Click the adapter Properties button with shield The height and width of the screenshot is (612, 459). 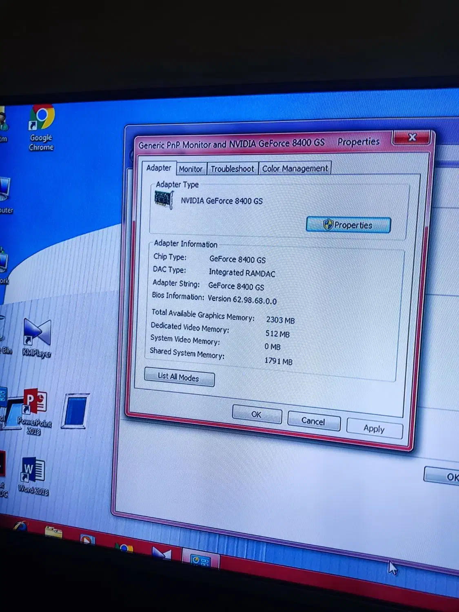[x=348, y=225]
